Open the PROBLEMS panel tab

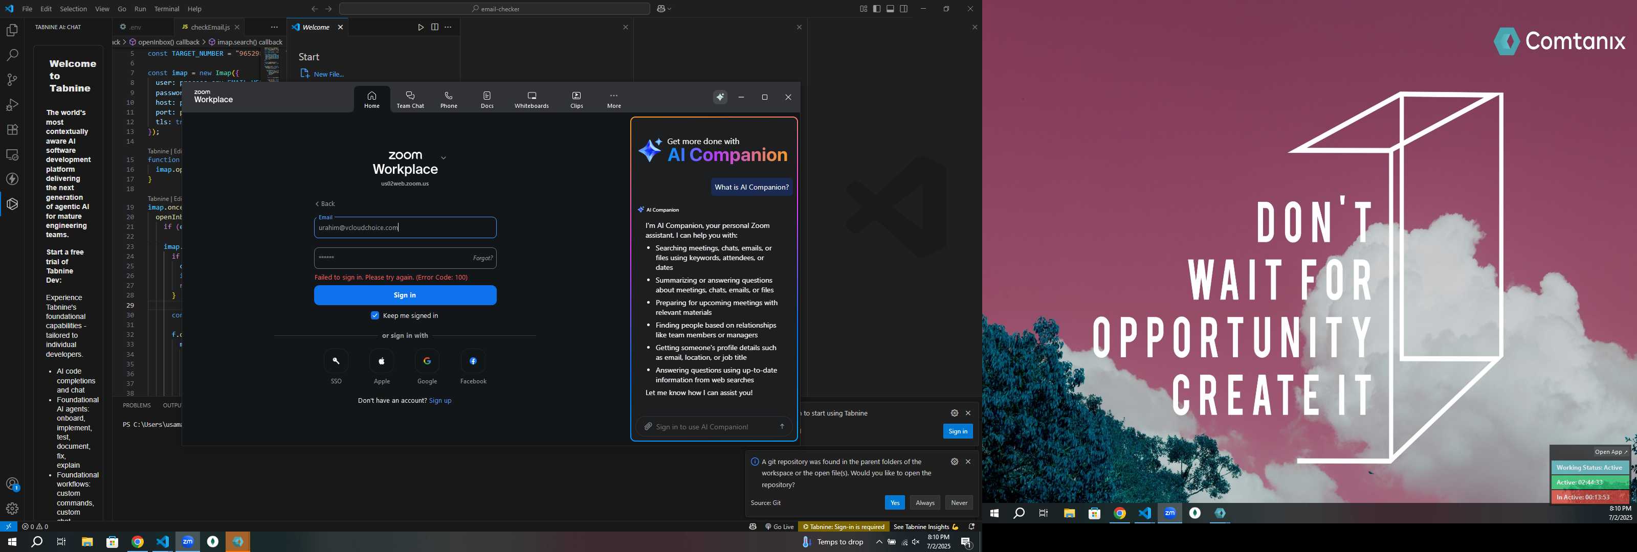[137, 405]
